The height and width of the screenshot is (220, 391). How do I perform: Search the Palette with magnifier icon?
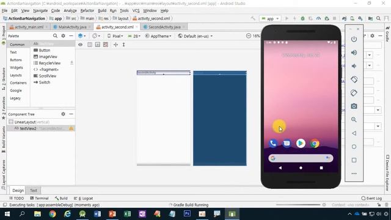pyautogui.click(x=55, y=36)
